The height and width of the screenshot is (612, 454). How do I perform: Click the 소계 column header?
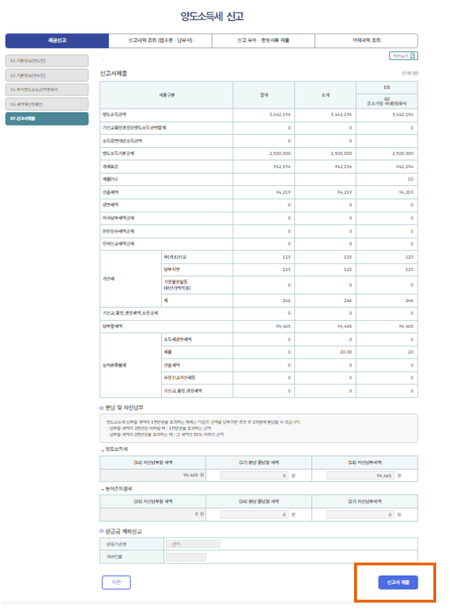325,95
